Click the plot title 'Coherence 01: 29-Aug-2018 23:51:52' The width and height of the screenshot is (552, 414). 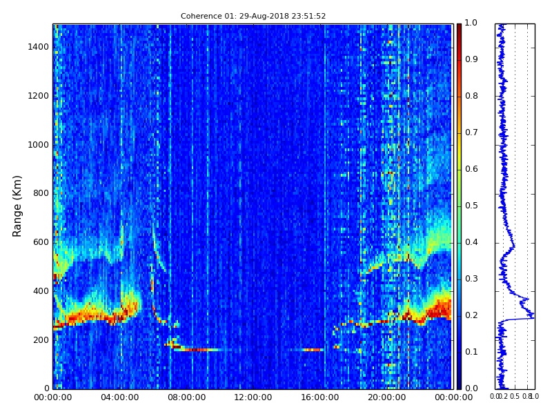[253, 16]
